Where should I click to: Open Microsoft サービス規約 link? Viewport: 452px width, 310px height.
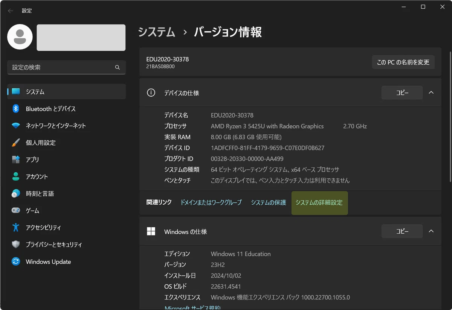click(x=192, y=307)
